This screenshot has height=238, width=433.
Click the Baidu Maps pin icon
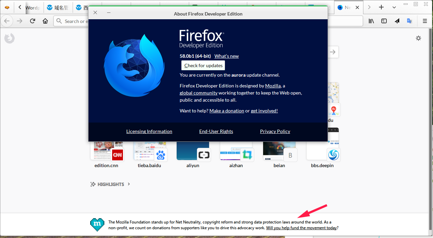point(334,110)
